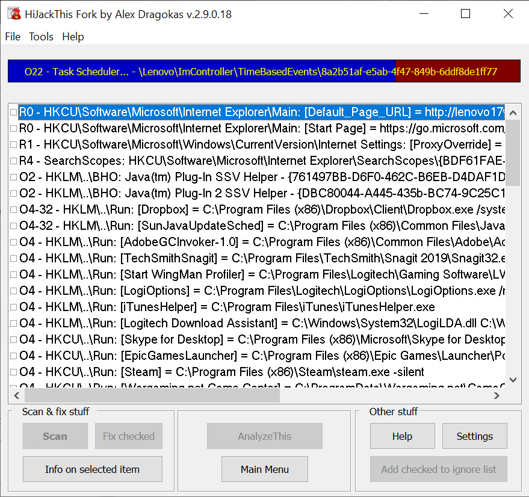529x497 pixels.
Task: Click the HiJackThis app icon in title bar
Action: coord(14,14)
